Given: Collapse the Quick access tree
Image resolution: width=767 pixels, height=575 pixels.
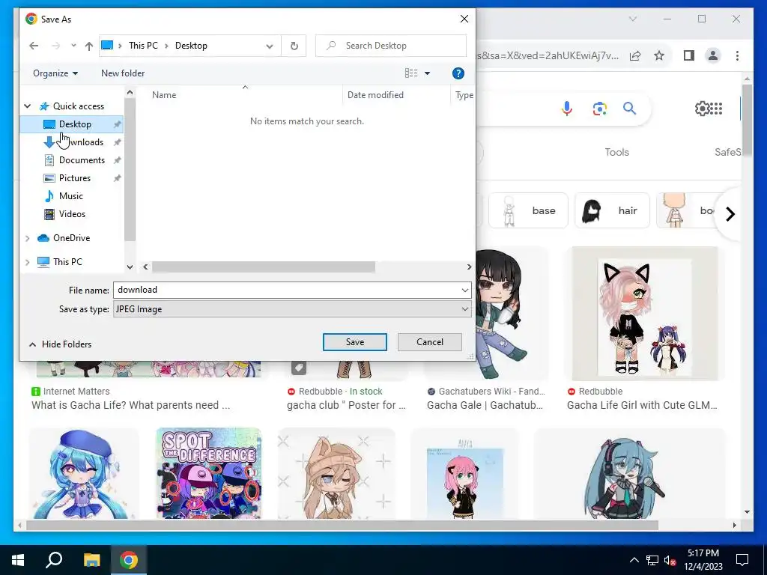Looking at the screenshot, I should [x=28, y=106].
